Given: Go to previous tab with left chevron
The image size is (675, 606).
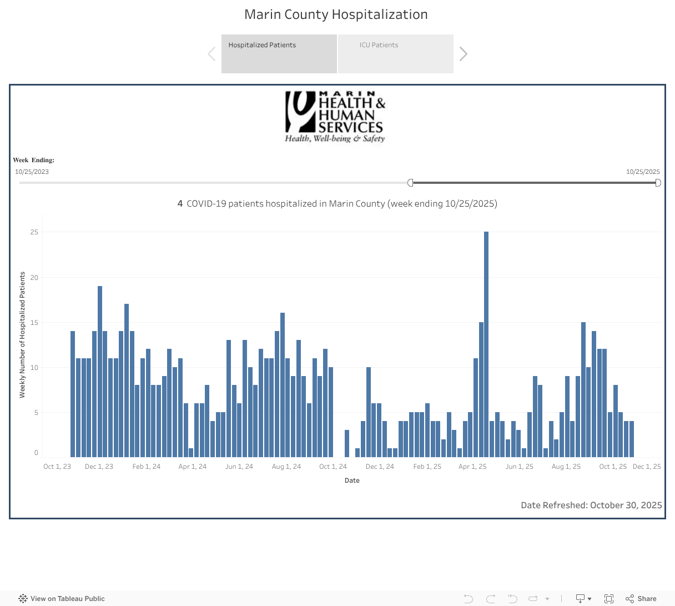Looking at the screenshot, I should [x=211, y=54].
